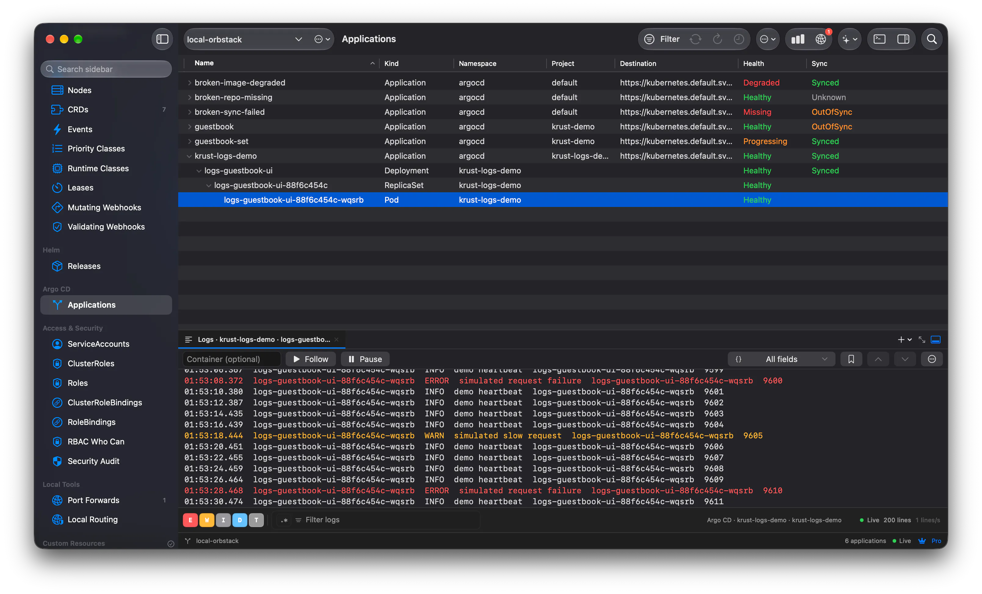
Task: Click the Follow logs button
Action: [310, 359]
